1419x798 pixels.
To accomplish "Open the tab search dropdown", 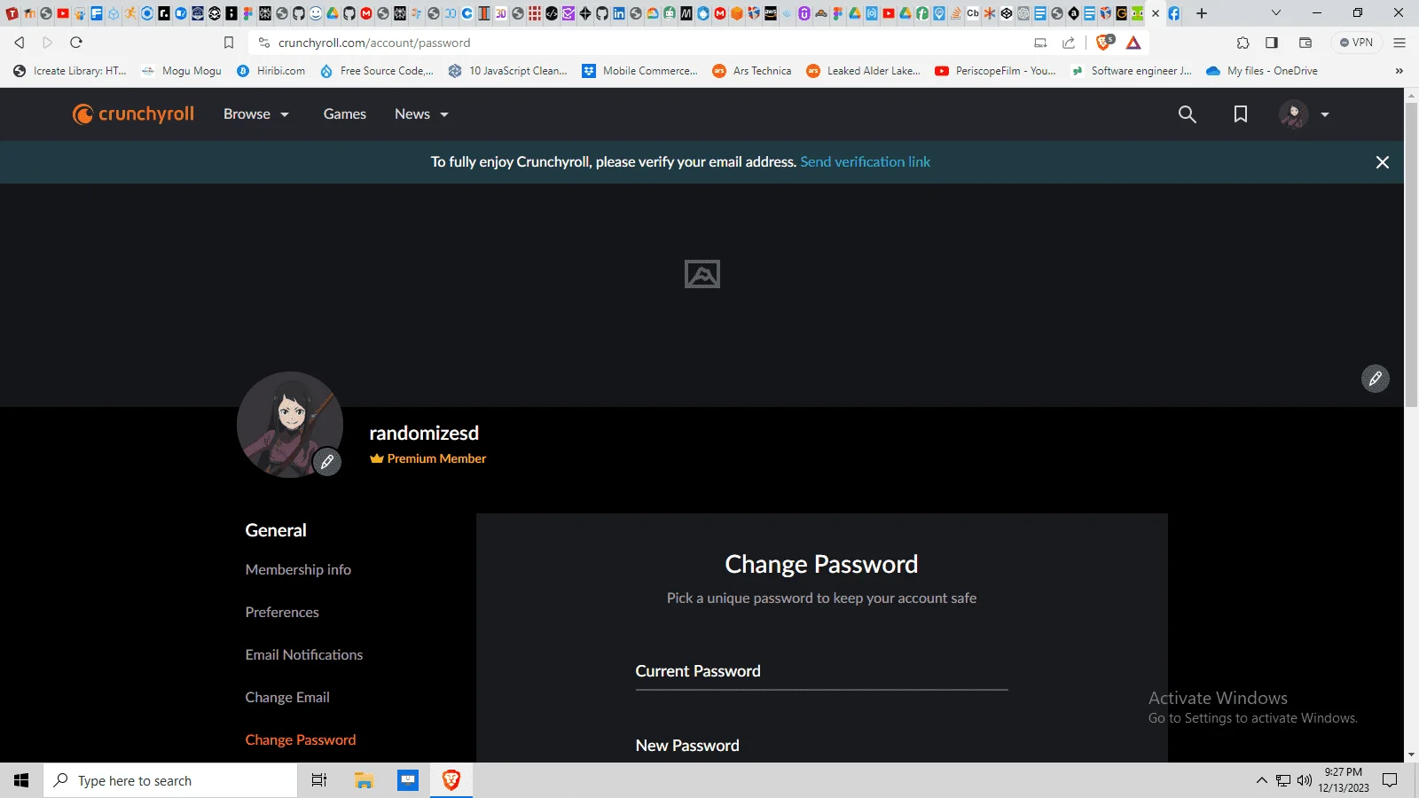I will point(1276,13).
